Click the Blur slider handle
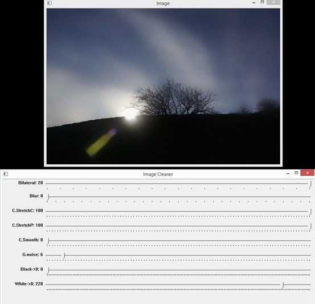 click(x=48, y=197)
